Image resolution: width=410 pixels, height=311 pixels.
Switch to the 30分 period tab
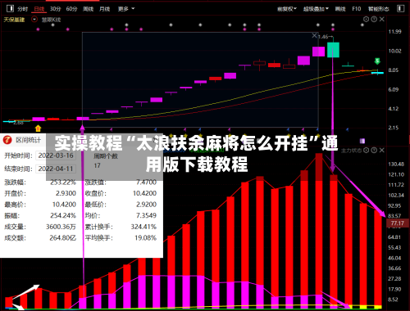[55, 9]
